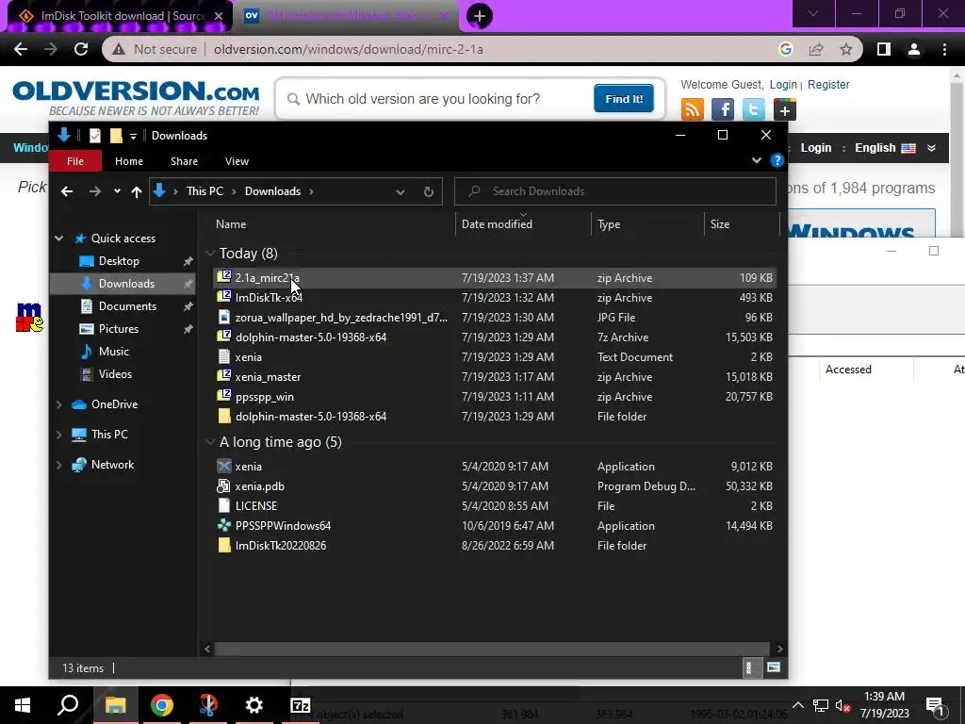The height and width of the screenshot is (724, 965).
Task: Select the zorua_wallpaper JPG file
Action: (x=494, y=317)
